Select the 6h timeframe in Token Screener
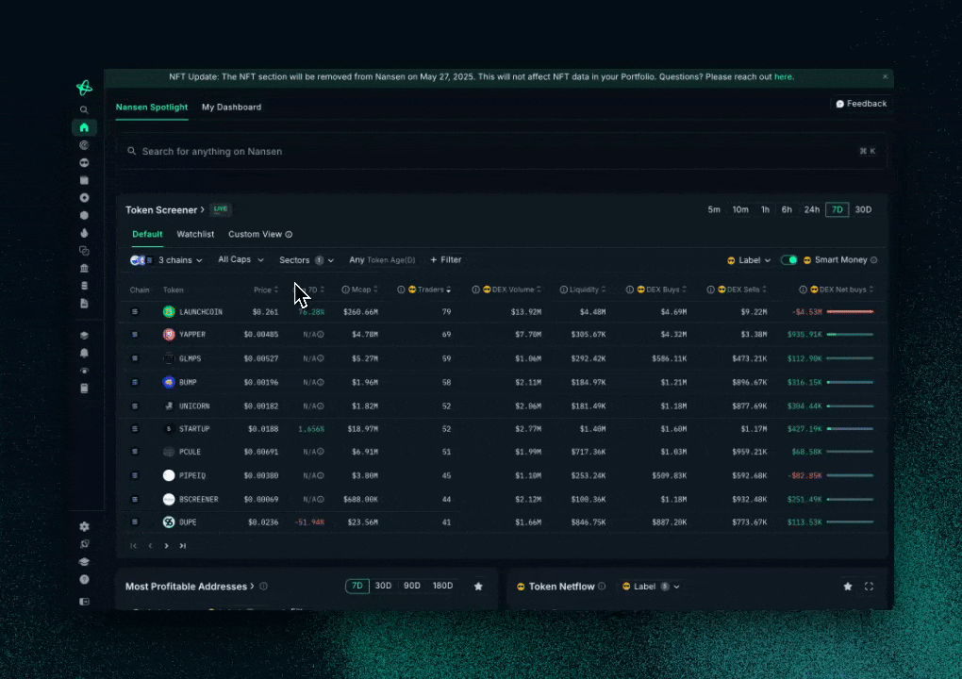 tap(787, 209)
